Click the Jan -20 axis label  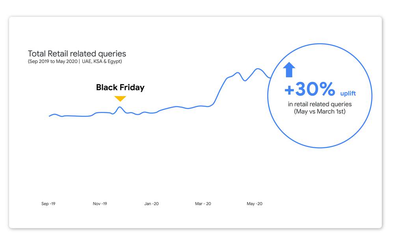click(x=151, y=204)
